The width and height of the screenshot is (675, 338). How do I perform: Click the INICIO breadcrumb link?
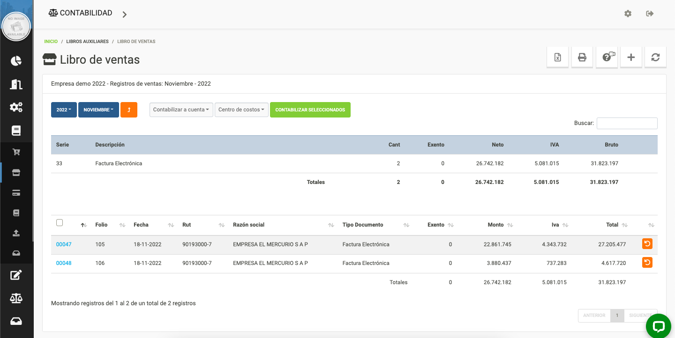point(51,42)
